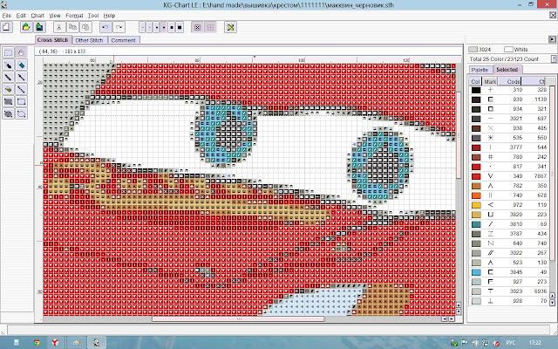Open the Chart menu
The image size is (558, 349).
[x=37, y=16]
